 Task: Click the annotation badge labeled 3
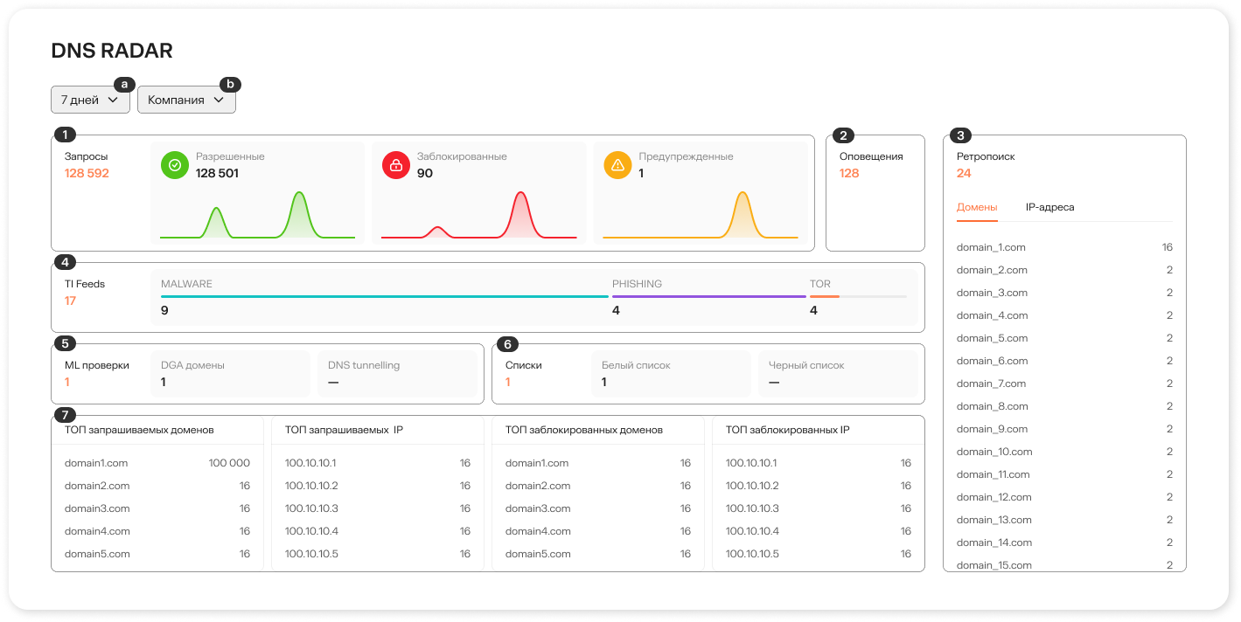[x=961, y=135]
